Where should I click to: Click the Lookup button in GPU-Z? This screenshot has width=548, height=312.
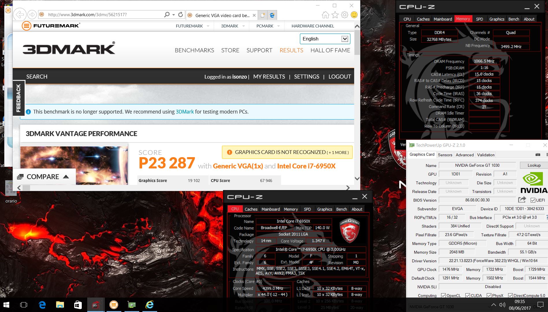(534, 165)
